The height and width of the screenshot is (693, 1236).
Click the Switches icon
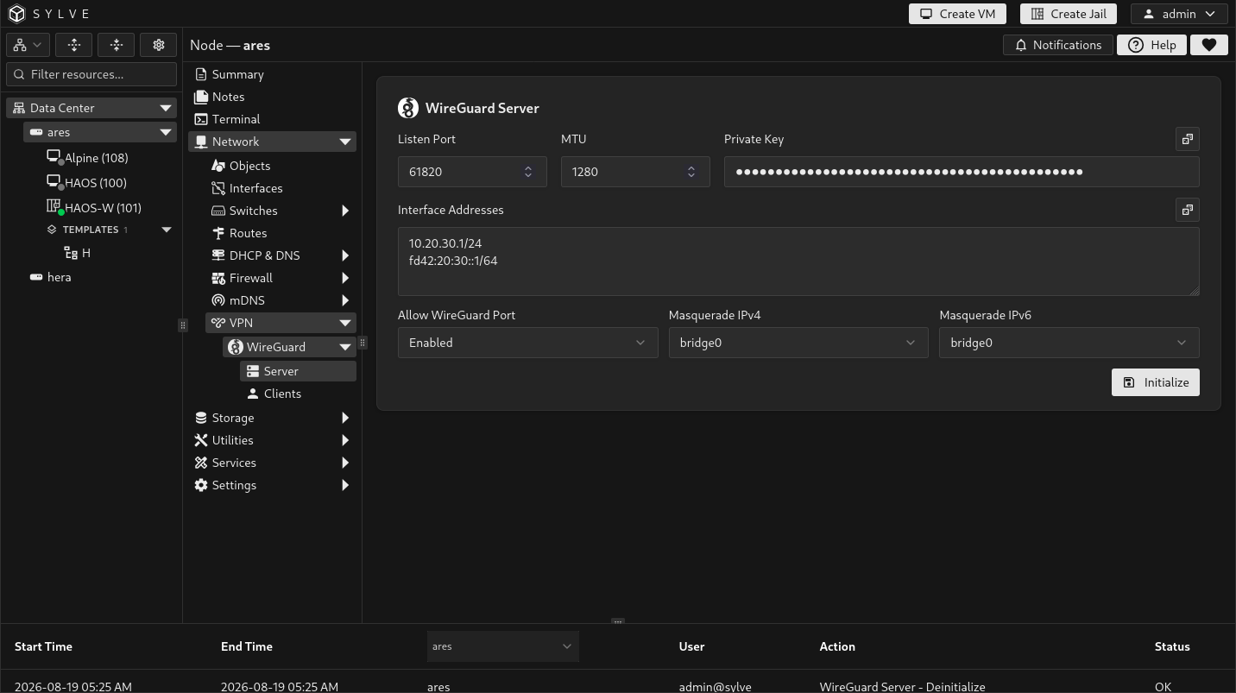coord(218,211)
